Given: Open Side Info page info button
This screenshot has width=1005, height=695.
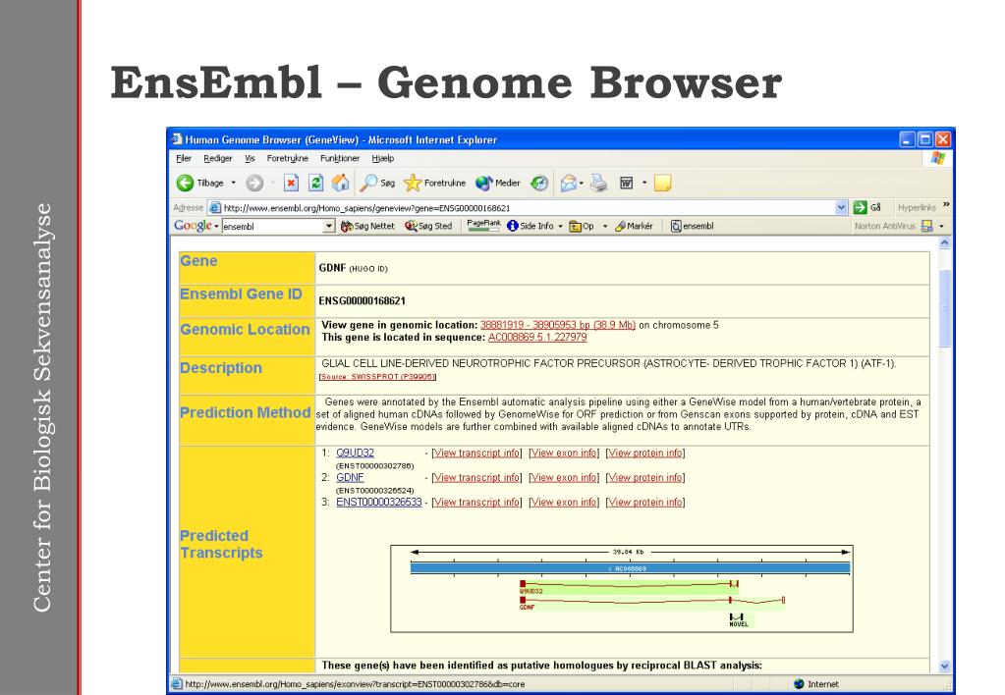Looking at the screenshot, I should (x=530, y=226).
